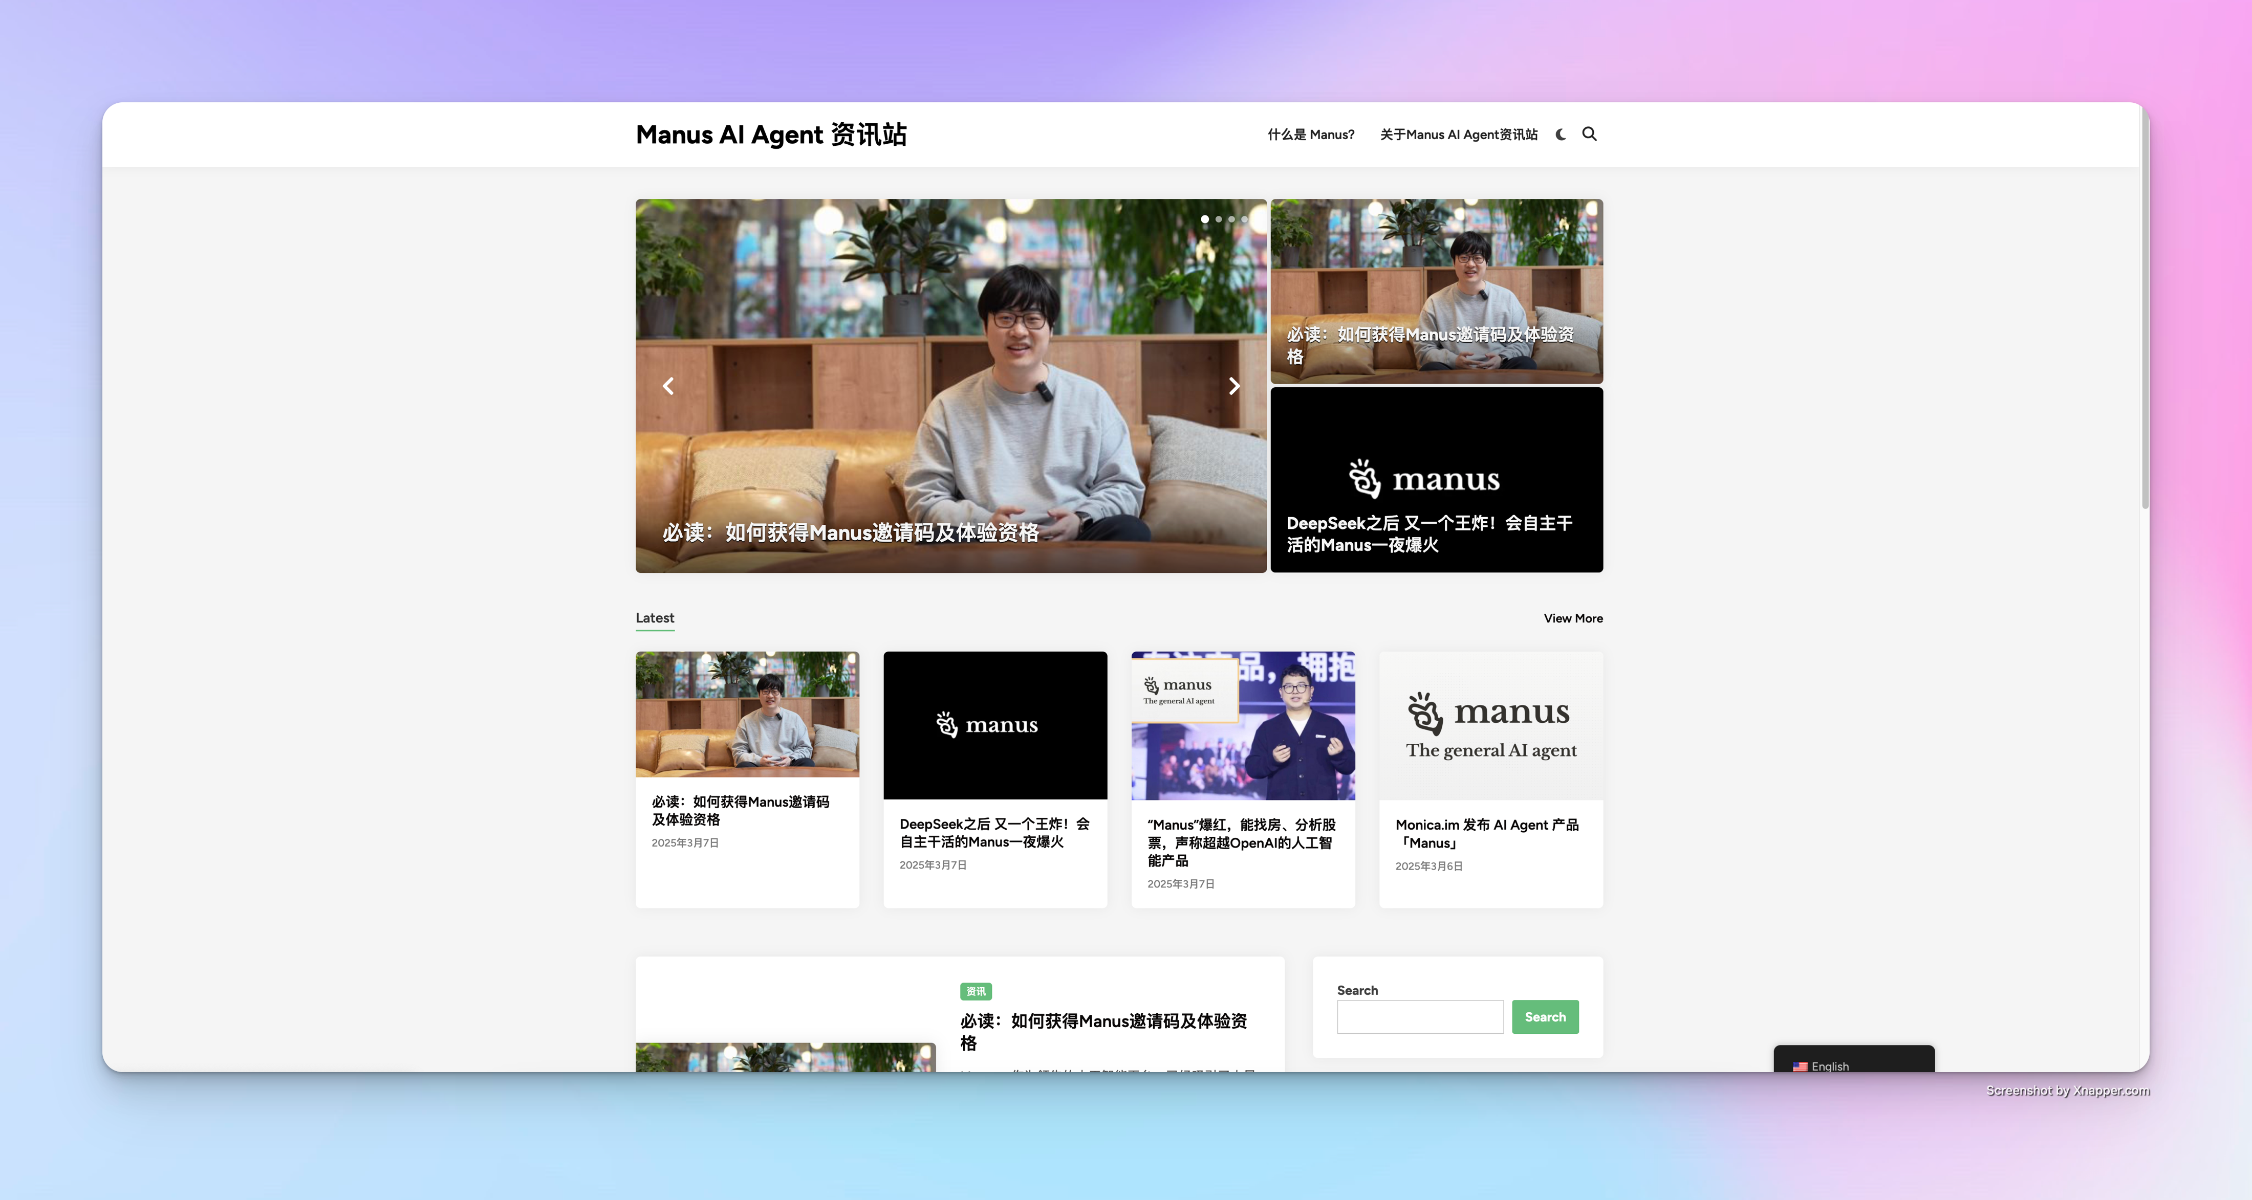
Task: Toggle dark mode with the moon icon
Action: click(1561, 134)
